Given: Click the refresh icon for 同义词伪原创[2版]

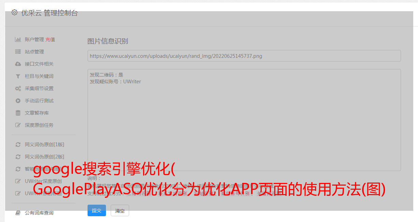Looking at the screenshot, I should coord(18,157).
